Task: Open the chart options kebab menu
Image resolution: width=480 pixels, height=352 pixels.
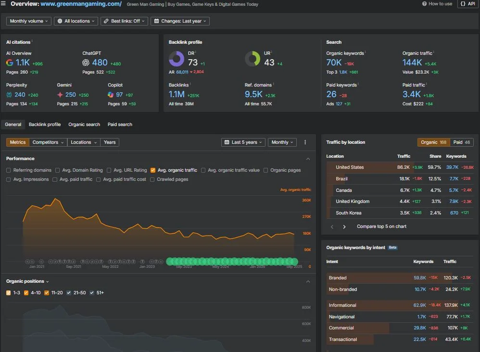Action: click(305, 142)
